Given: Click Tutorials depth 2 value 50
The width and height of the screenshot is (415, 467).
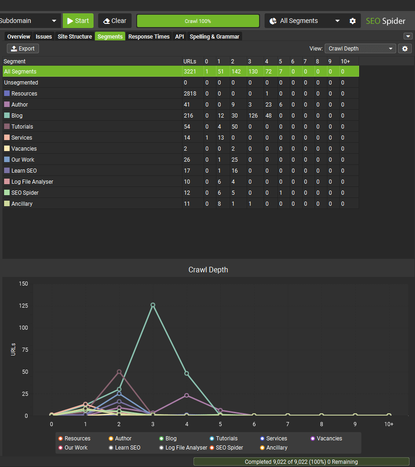Looking at the screenshot, I should [235, 127].
